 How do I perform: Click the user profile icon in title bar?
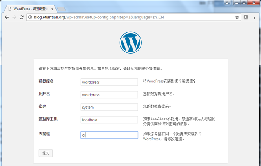point(227,3)
